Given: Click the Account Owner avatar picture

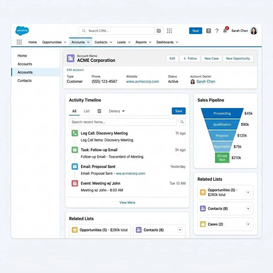Looking at the screenshot, I should 192,82.
